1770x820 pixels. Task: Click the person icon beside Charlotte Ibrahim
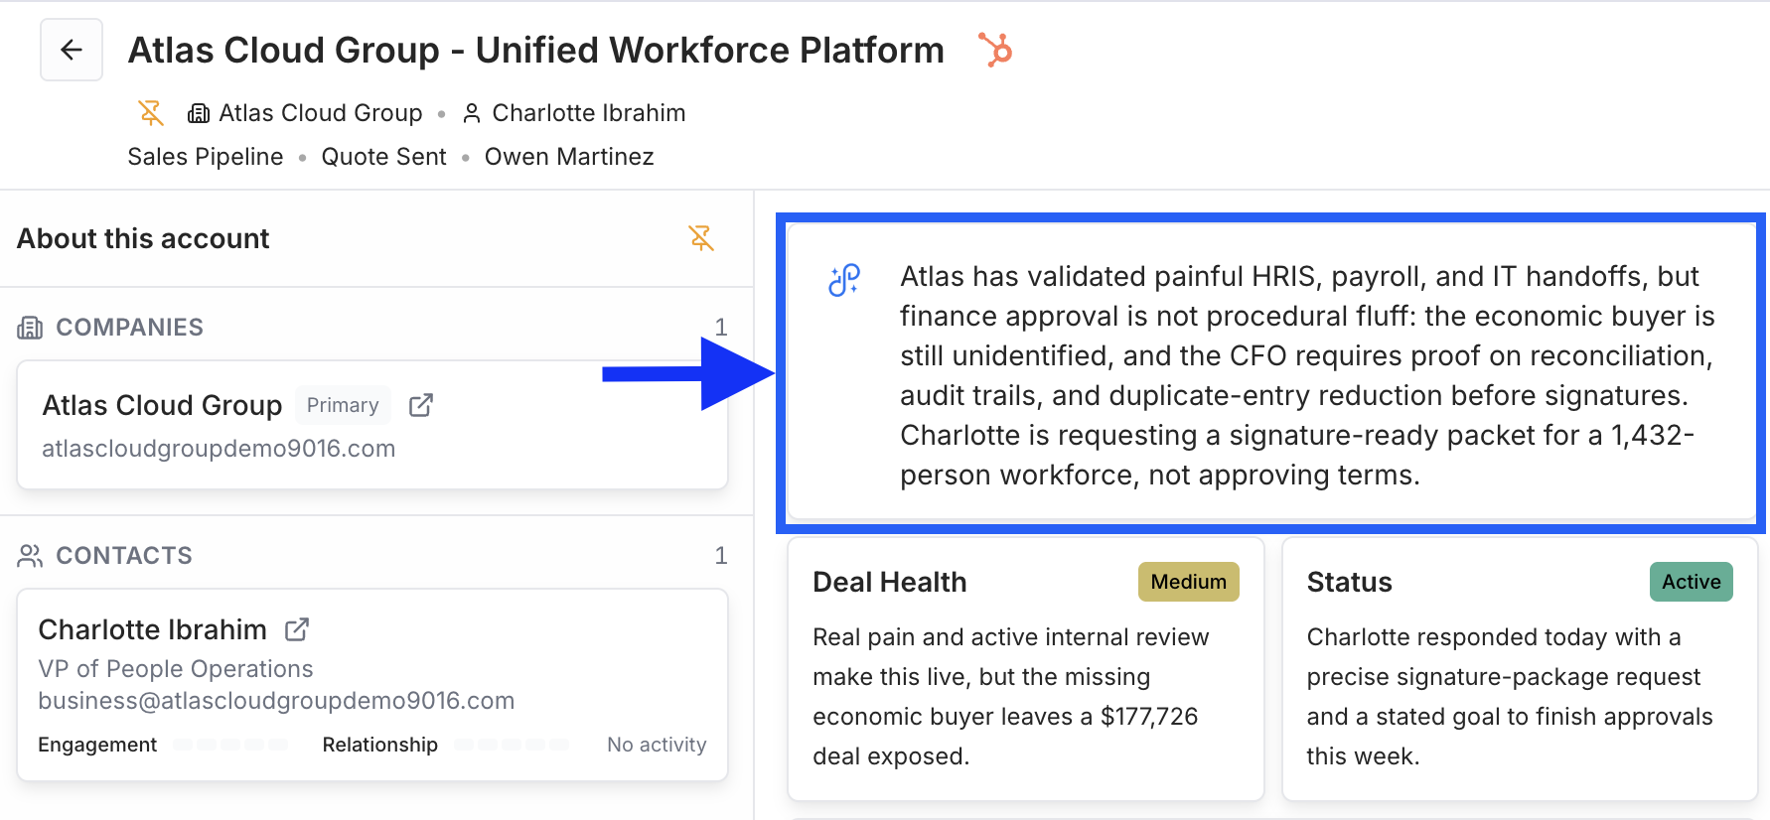tap(472, 113)
